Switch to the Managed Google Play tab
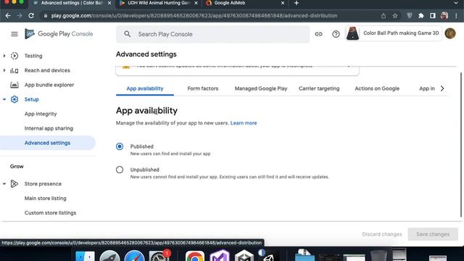The height and width of the screenshot is (261, 464). [261, 88]
